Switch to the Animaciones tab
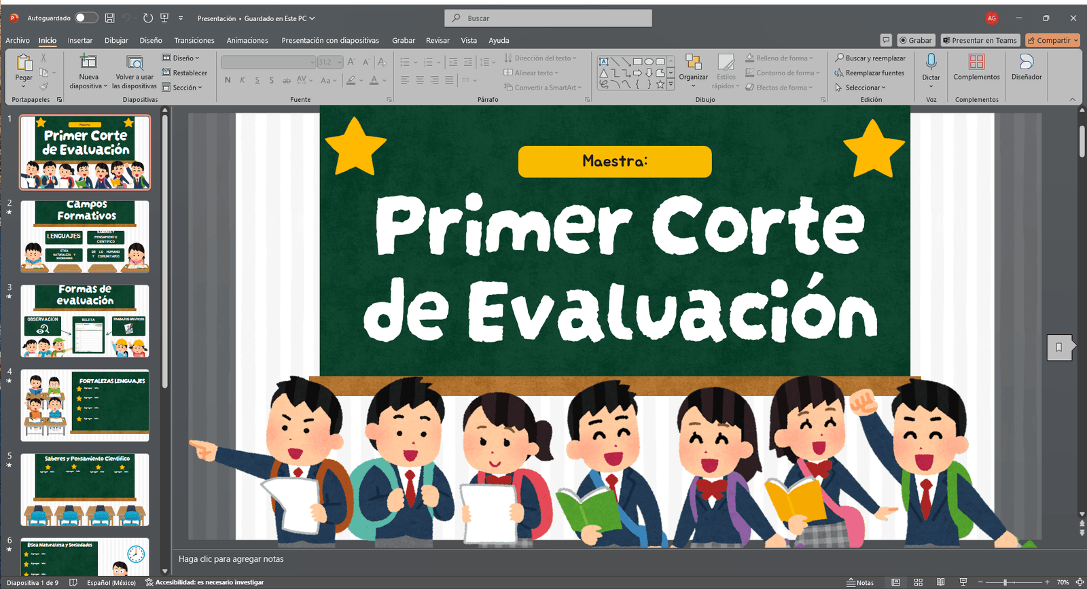Screen dimensions: 1087x589 click(247, 40)
